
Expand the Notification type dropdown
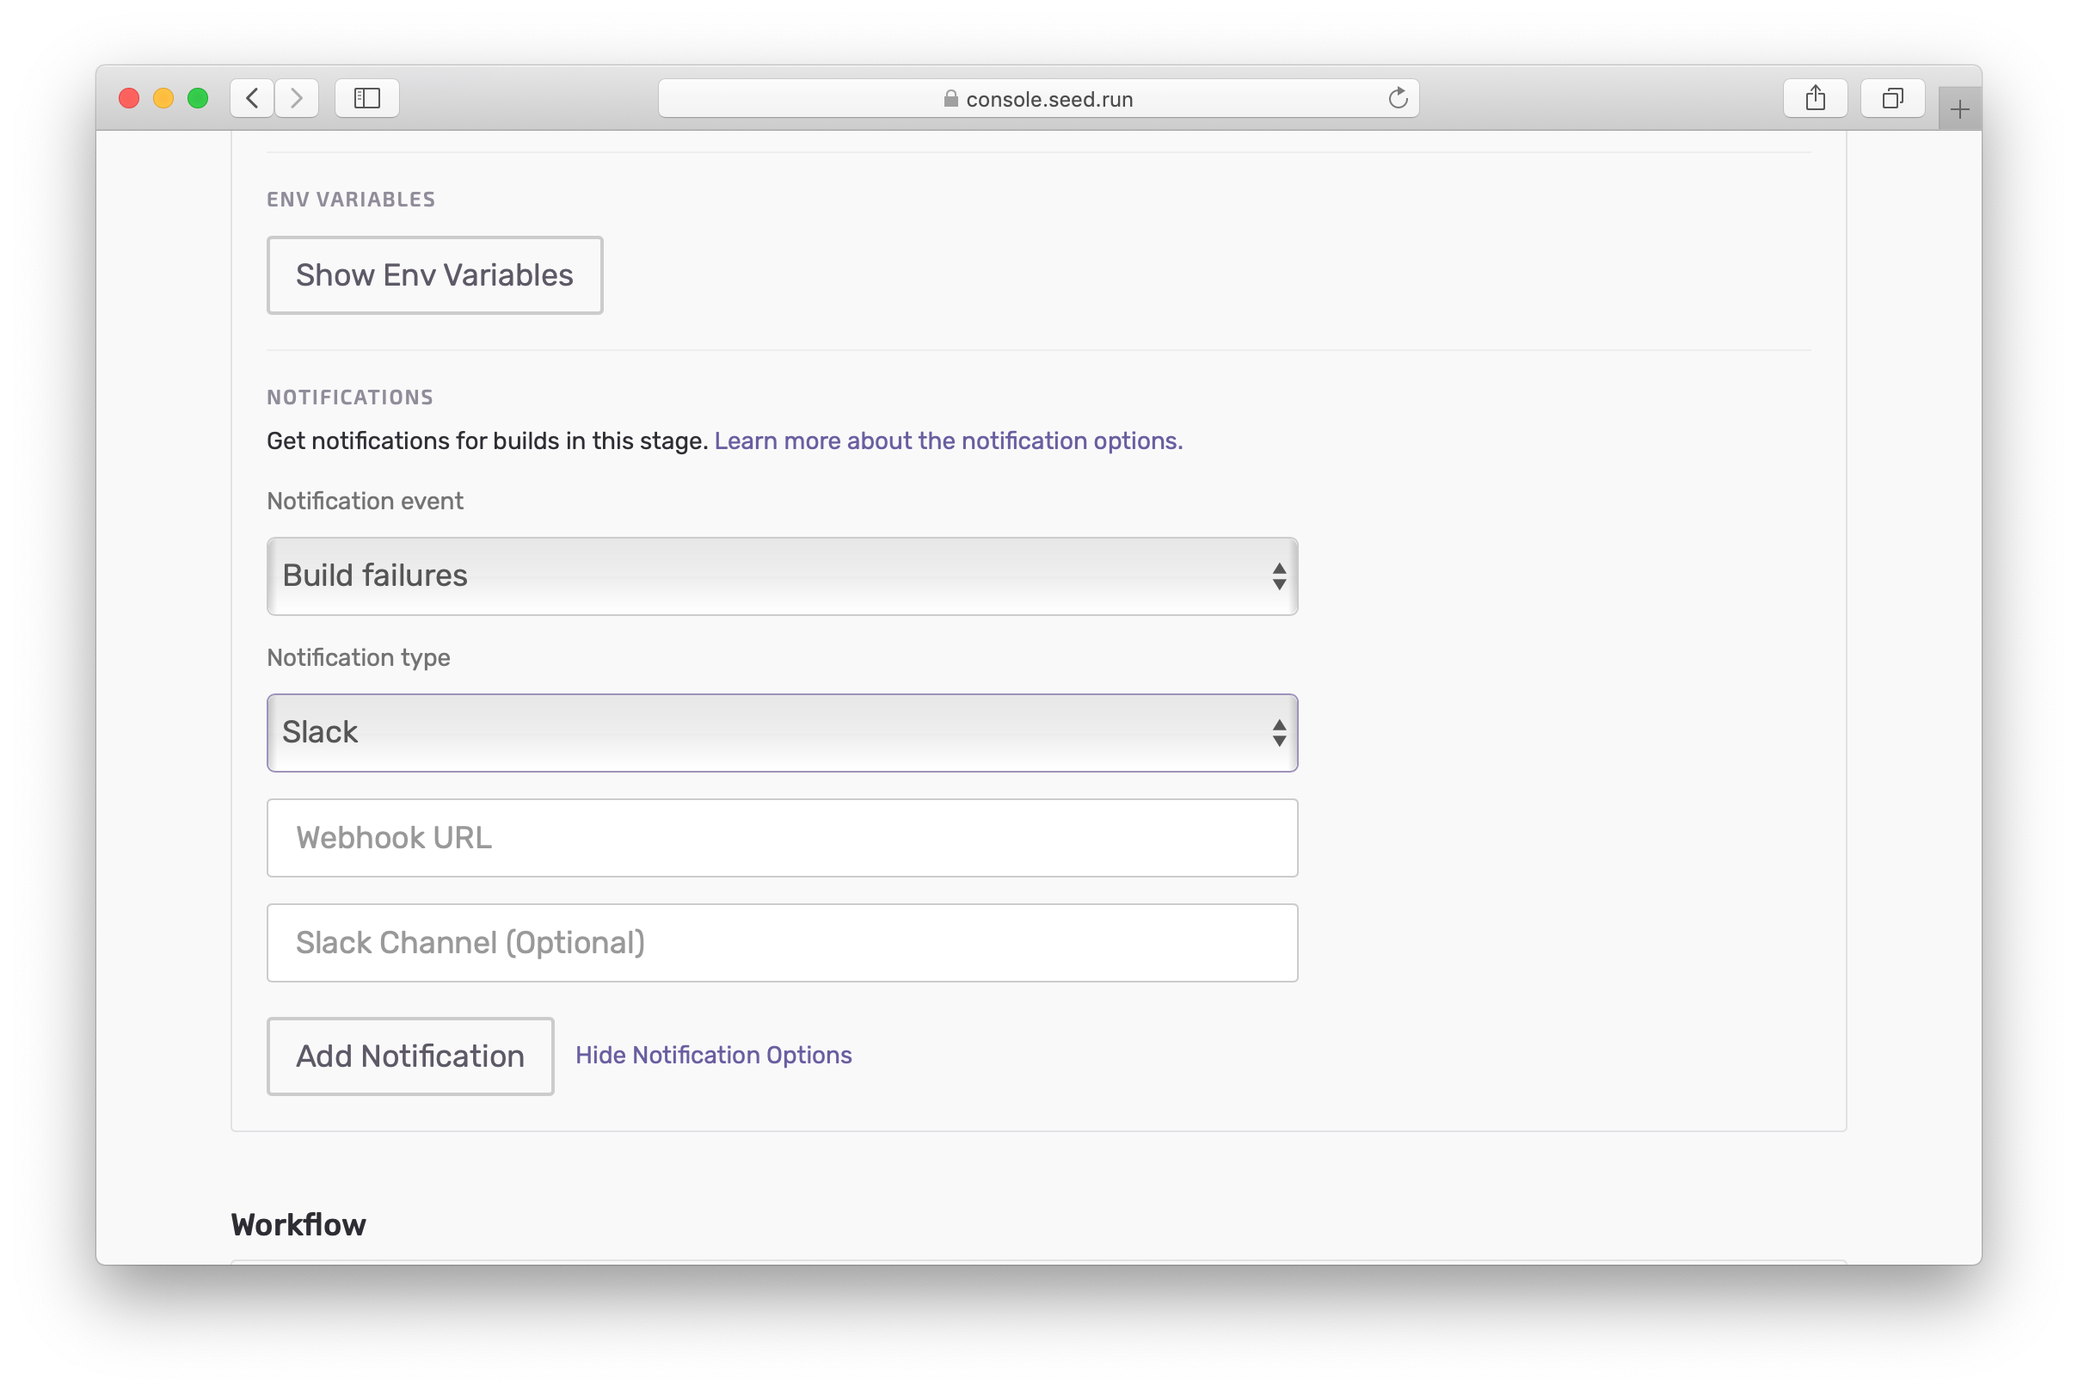[781, 732]
